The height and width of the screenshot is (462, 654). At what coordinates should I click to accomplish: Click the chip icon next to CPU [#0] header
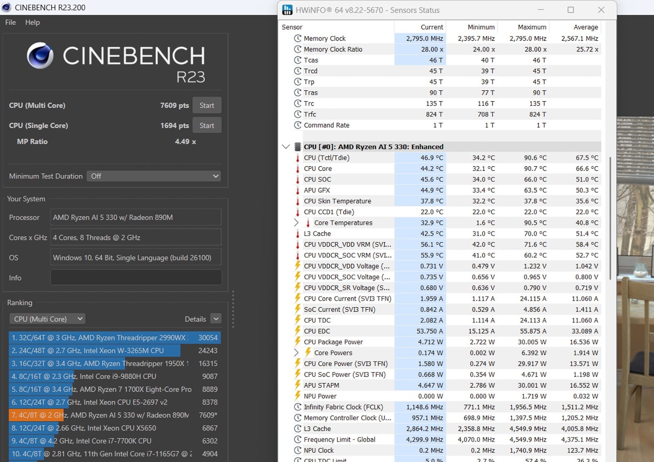pos(298,147)
